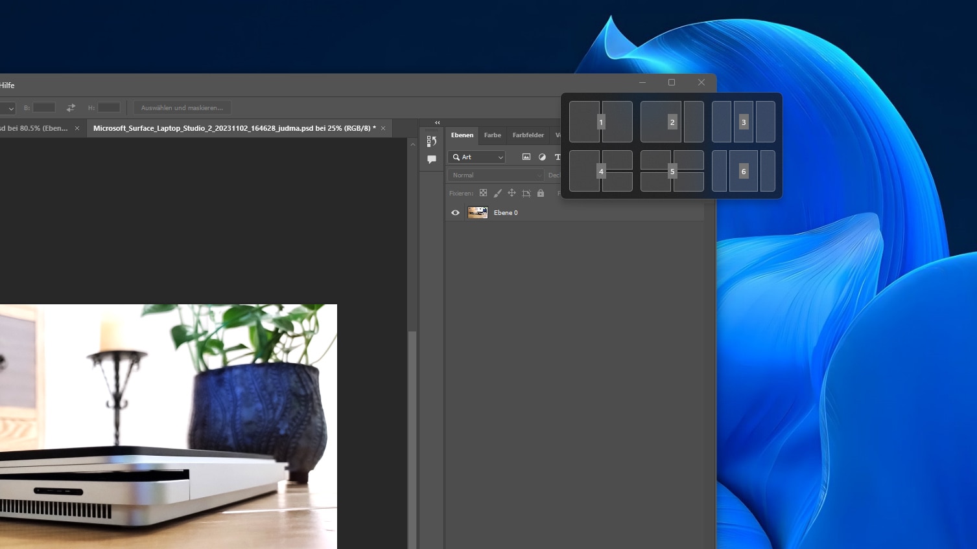977x549 pixels.
Task: Toggle lock image pixels brush
Action: [x=497, y=193]
